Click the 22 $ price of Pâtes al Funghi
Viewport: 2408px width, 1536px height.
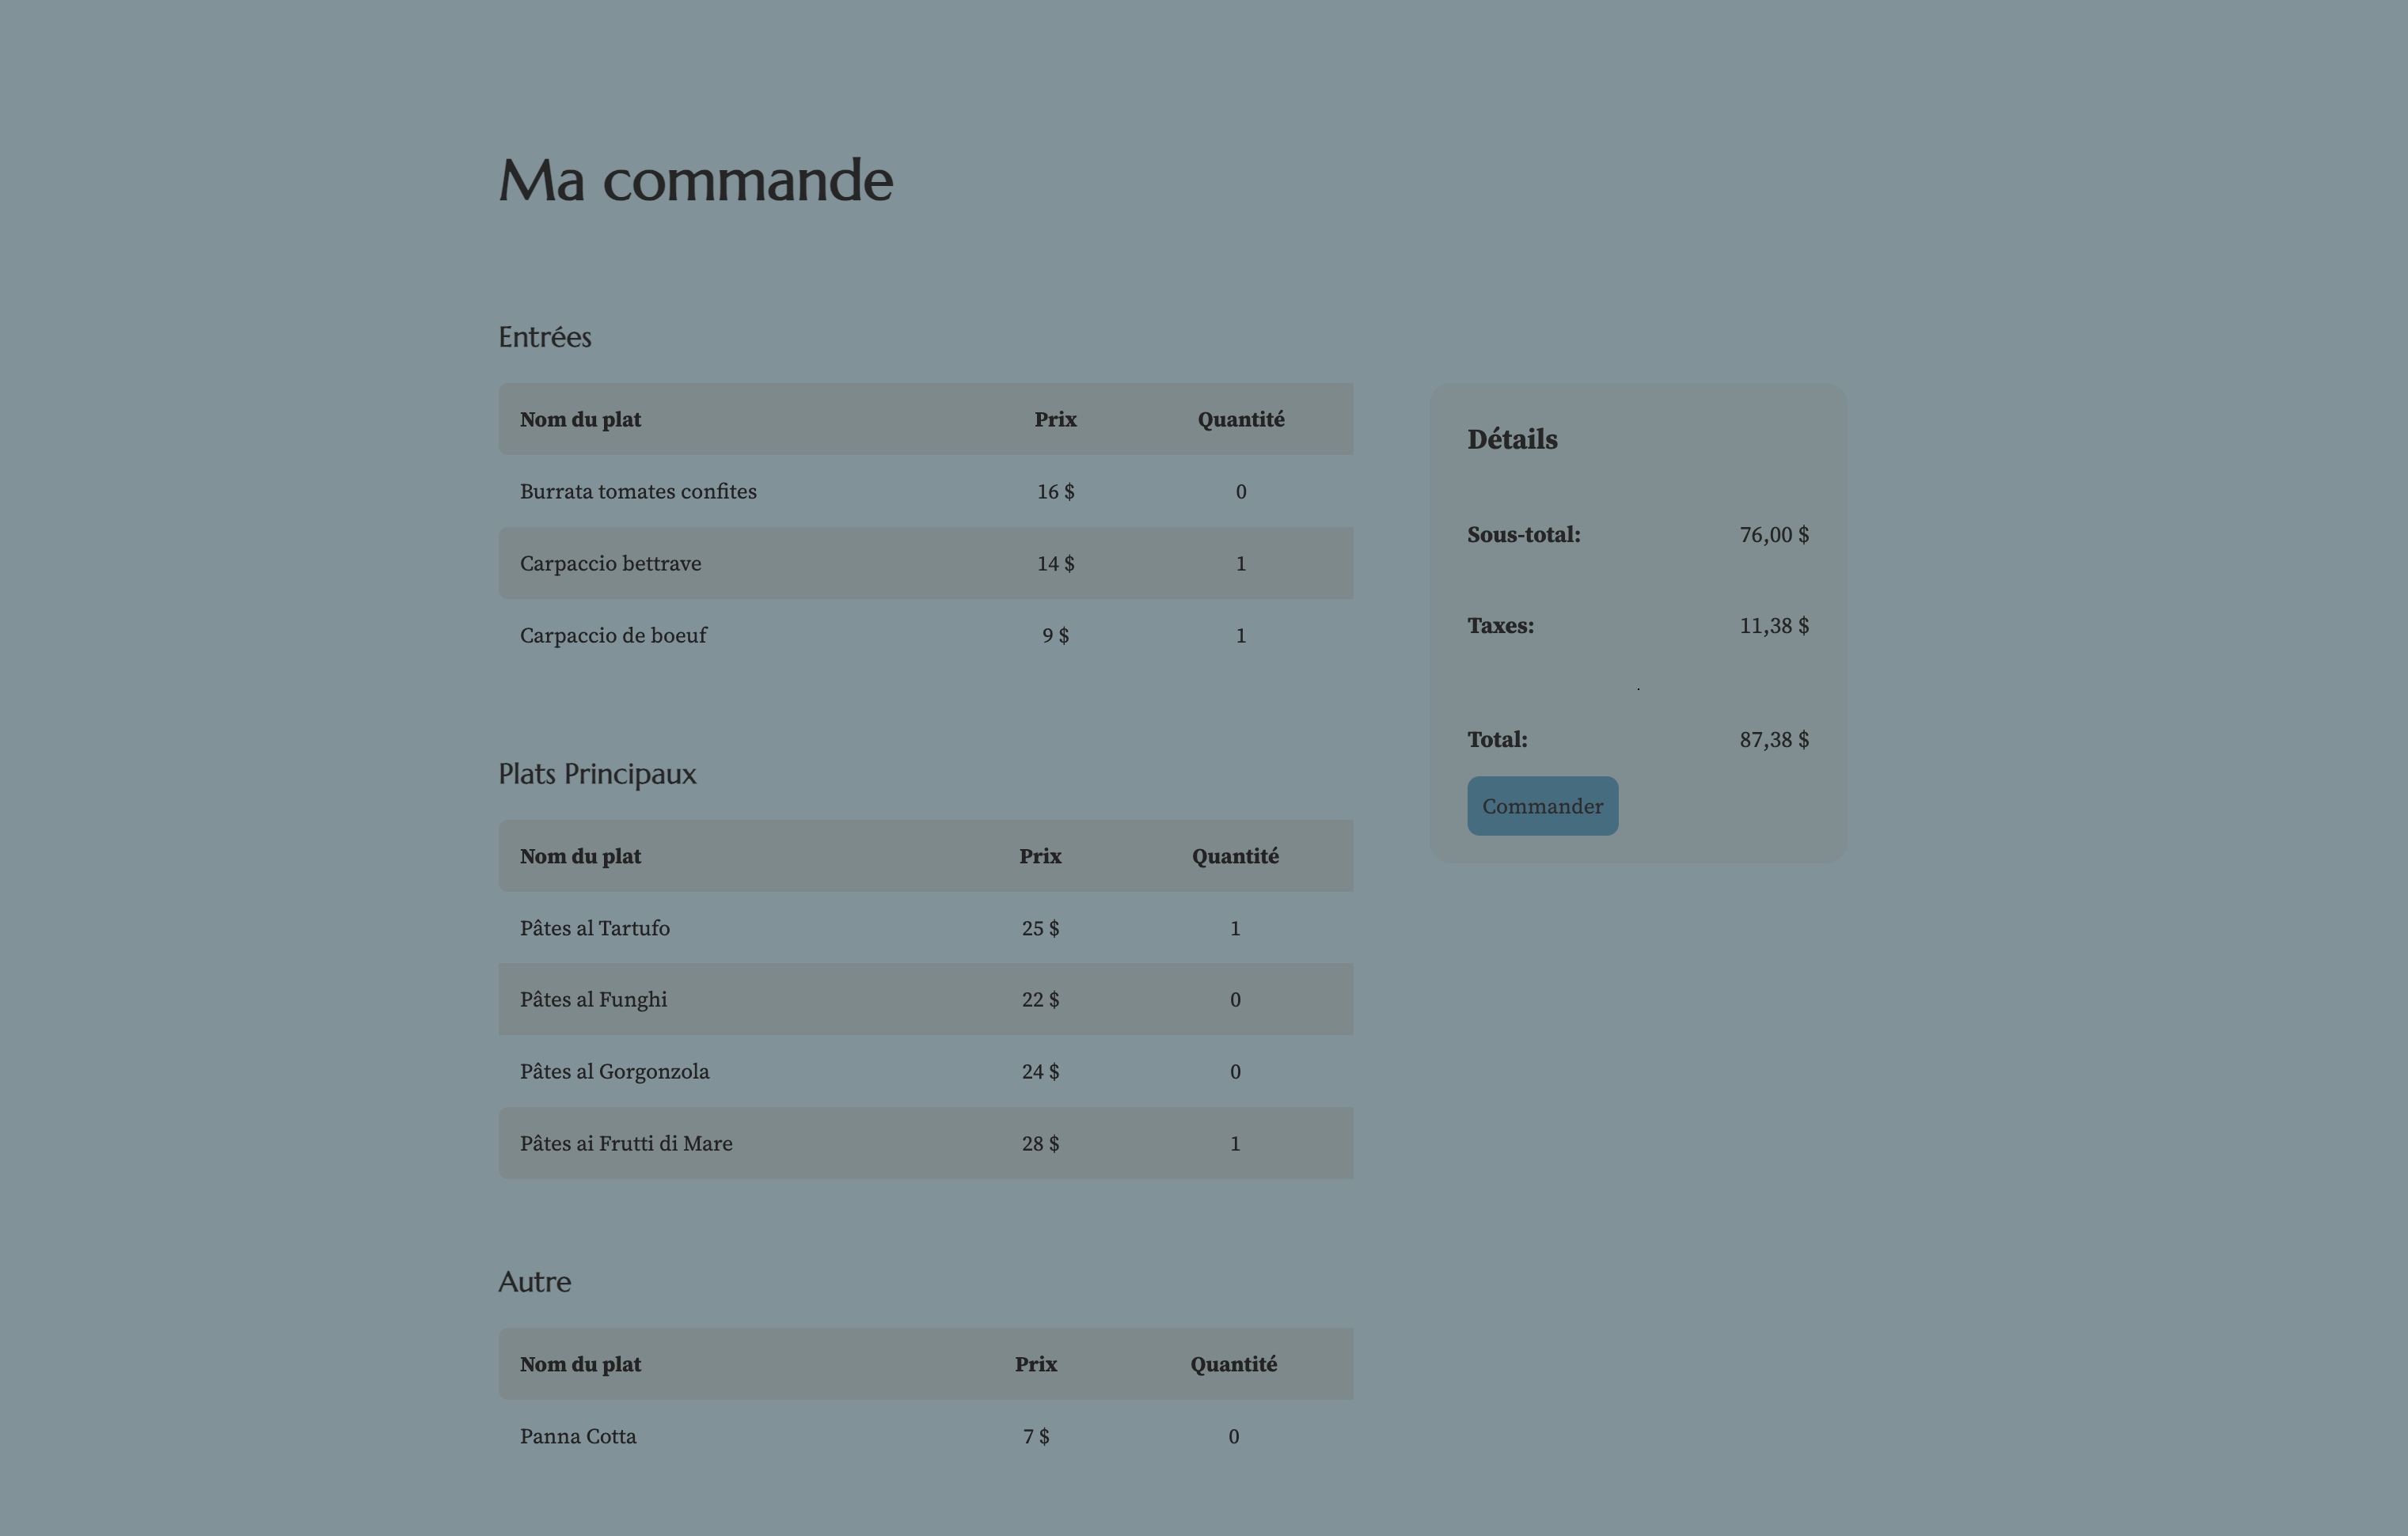tap(1040, 999)
